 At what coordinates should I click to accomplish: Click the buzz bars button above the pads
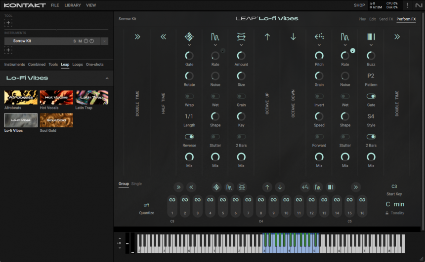[x=331, y=187]
